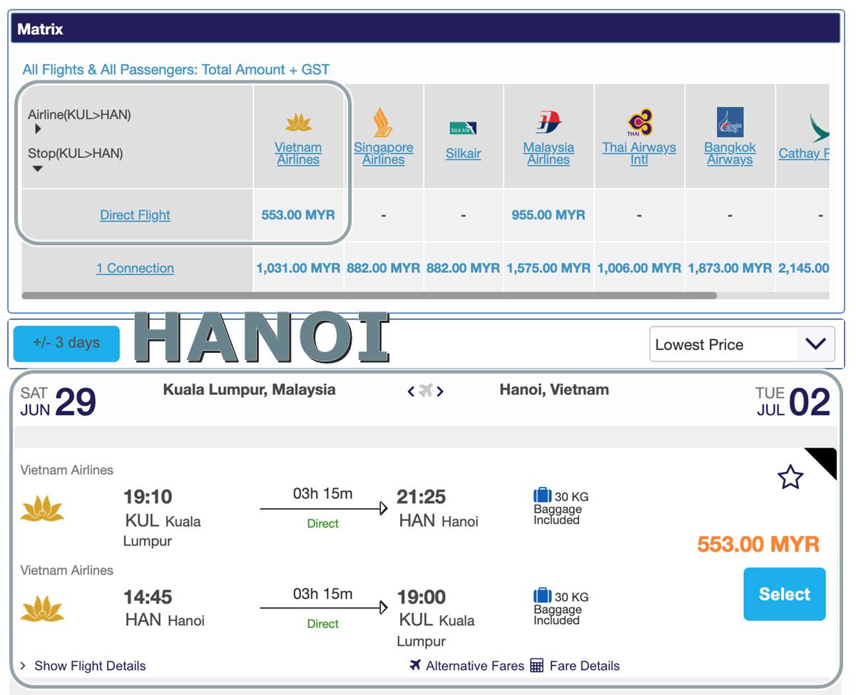This screenshot has height=695, width=856.
Task: Click Select button for 553.00 MYR flight
Action: click(x=785, y=594)
